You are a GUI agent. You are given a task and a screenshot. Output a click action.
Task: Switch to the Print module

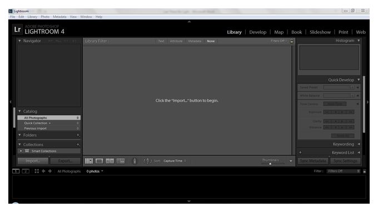click(344, 32)
